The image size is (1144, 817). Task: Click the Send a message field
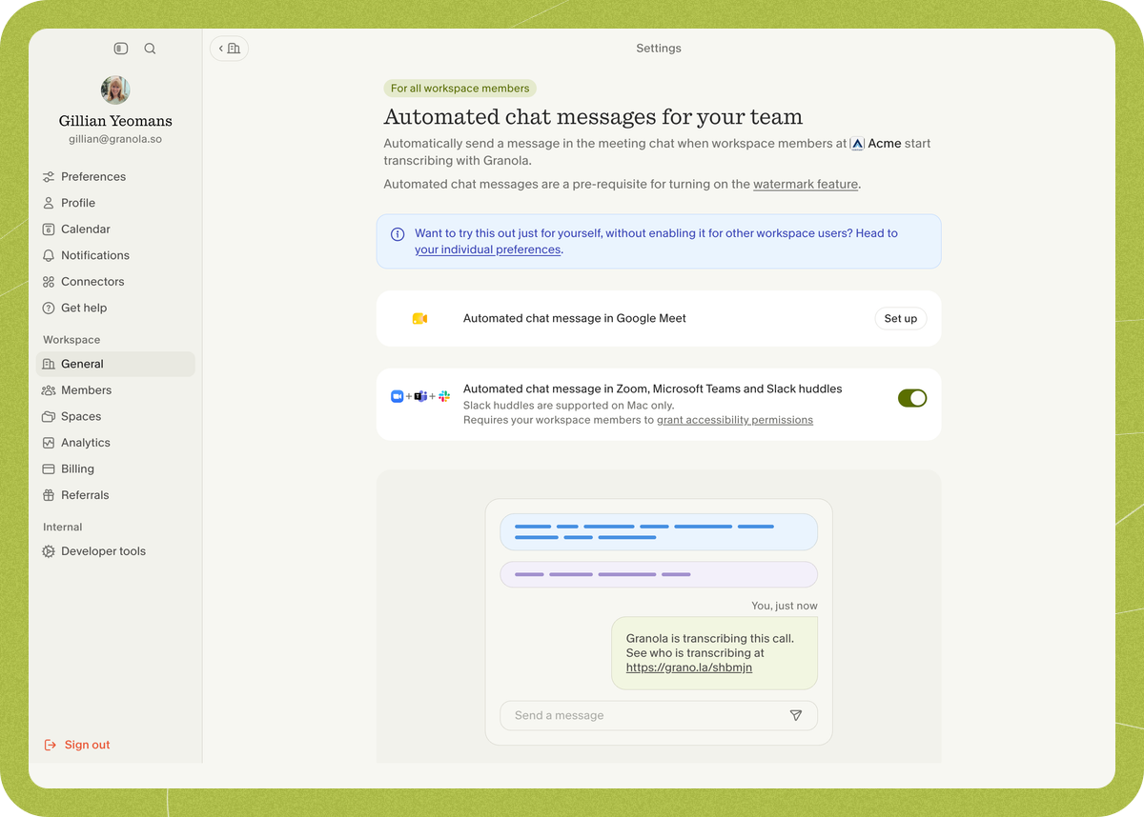[659, 715]
